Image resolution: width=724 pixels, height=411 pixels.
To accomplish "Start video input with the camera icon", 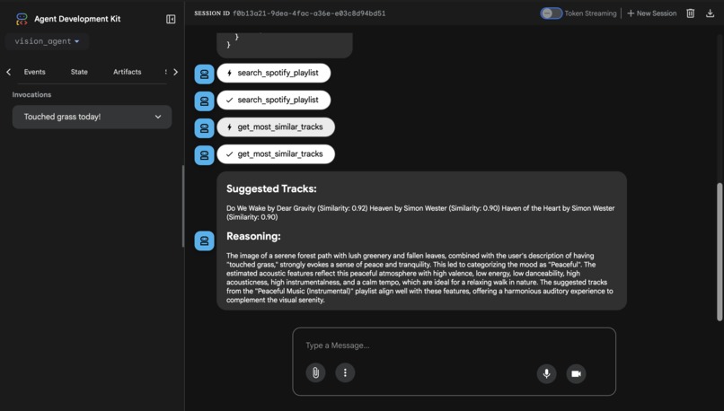I will pyautogui.click(x=576, y=373).
